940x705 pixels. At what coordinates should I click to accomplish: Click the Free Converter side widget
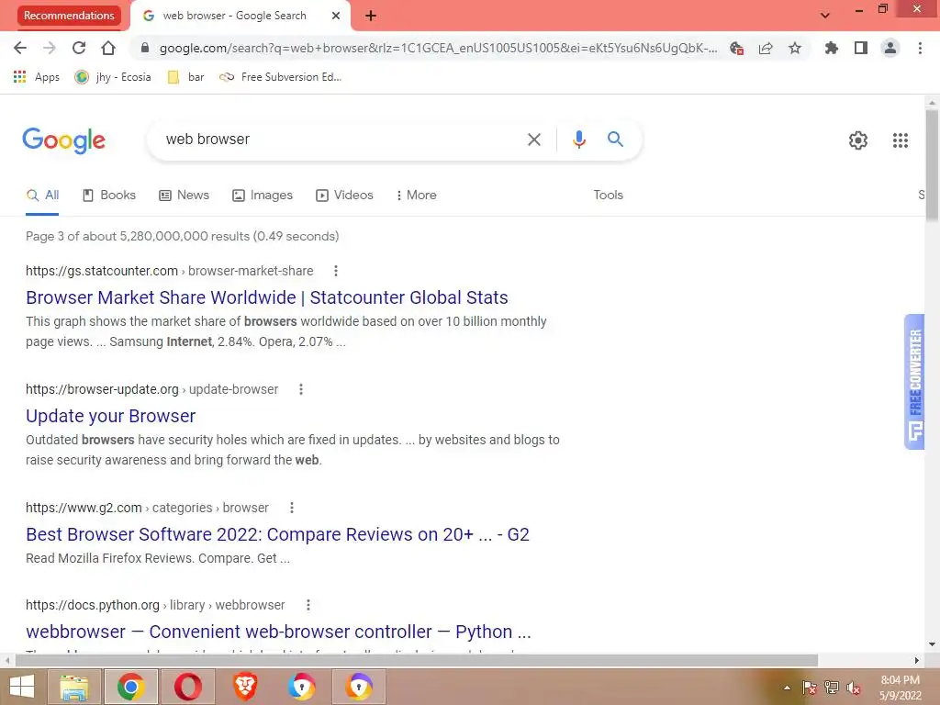[914, 382]
